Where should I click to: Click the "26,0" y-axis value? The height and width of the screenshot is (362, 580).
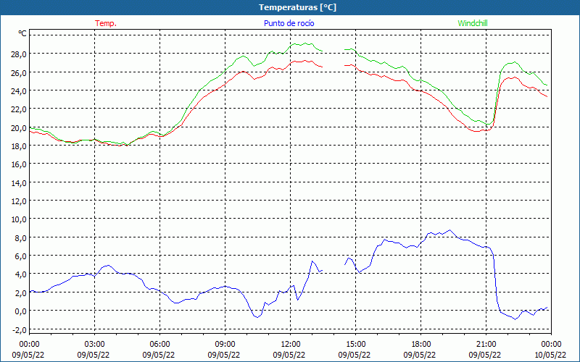coord(19,73)
